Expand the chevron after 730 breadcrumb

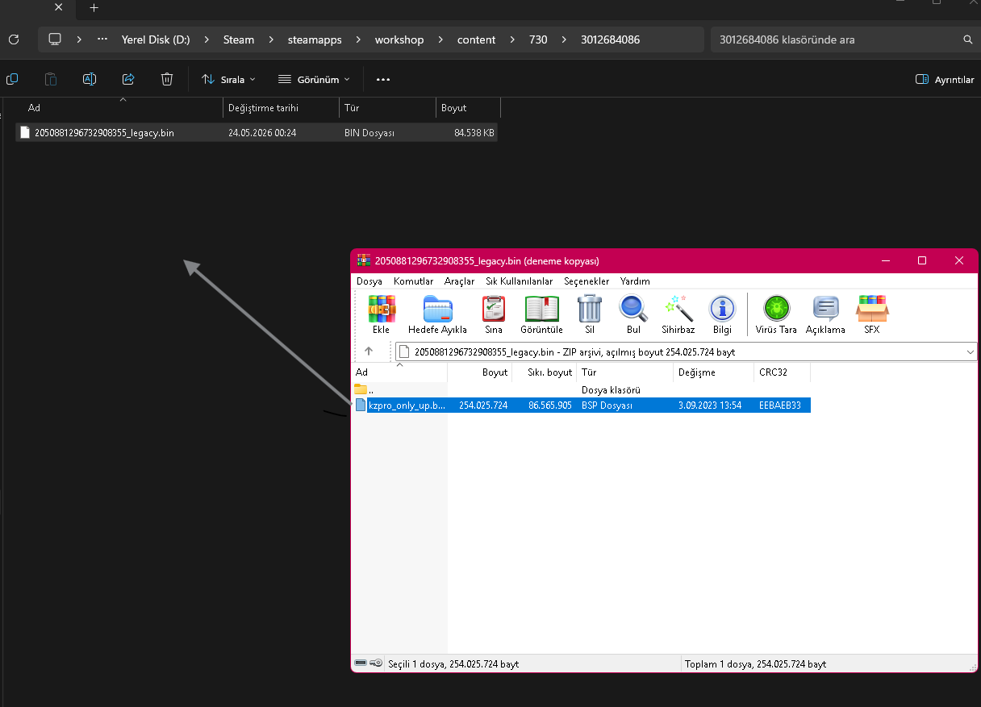click(x=563, y=40)
